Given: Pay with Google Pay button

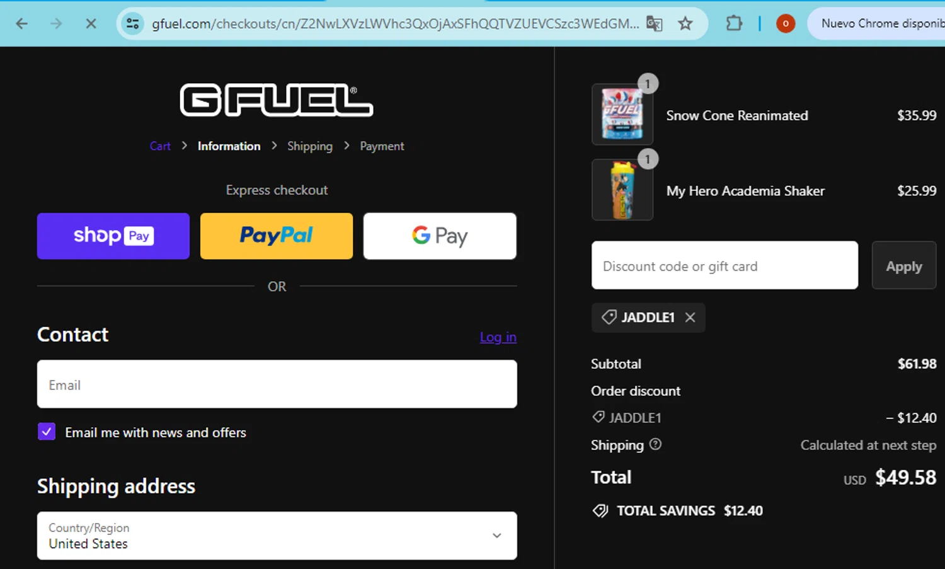Looking at the screenshot, I should [x=440, y=236].
